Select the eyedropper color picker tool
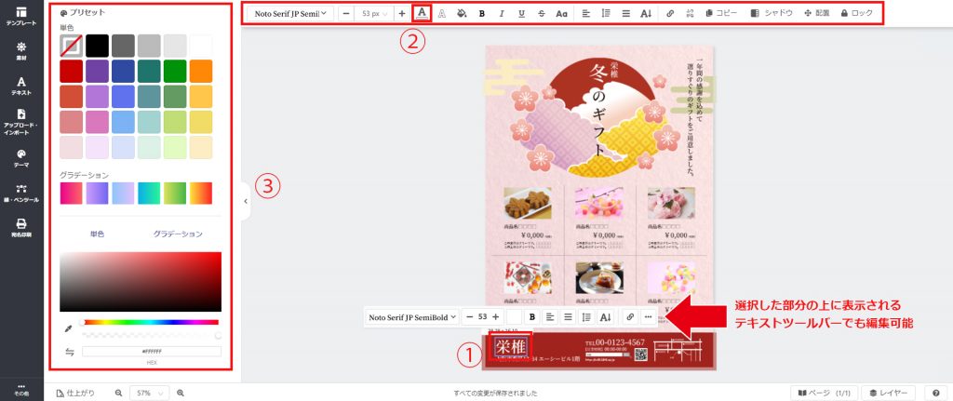953x401 pixels. [x=68, y=329]
